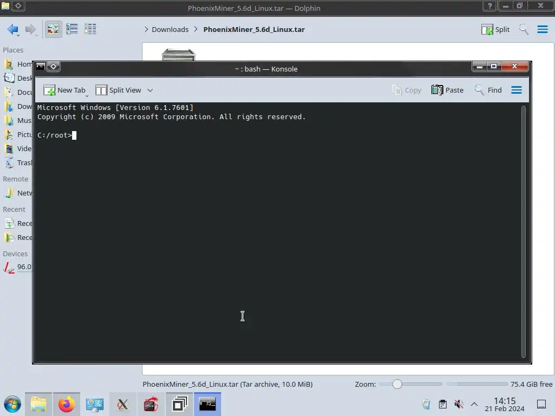Image resolution: width=555 pixels, height=416 pixels.
Task: Click Copy in Konsole toolbar
Action: (x=406, y=90)
